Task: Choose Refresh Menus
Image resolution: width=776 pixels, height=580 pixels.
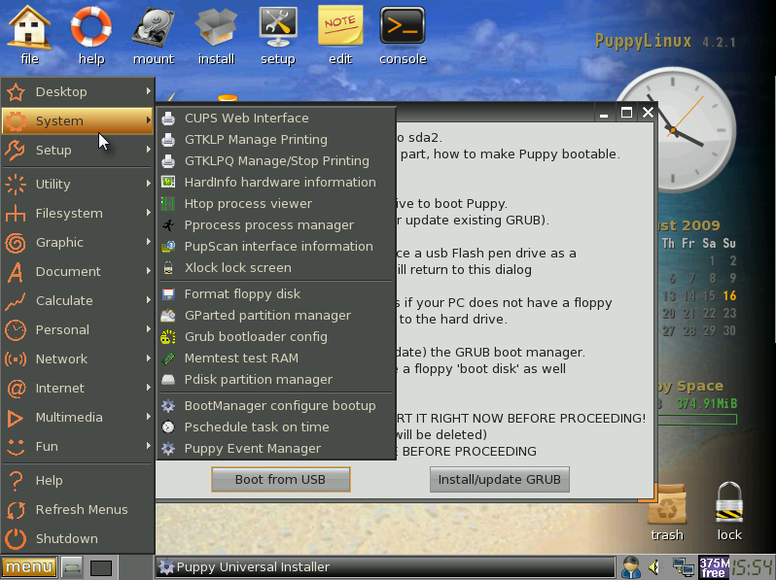Action: click(78, 509)
